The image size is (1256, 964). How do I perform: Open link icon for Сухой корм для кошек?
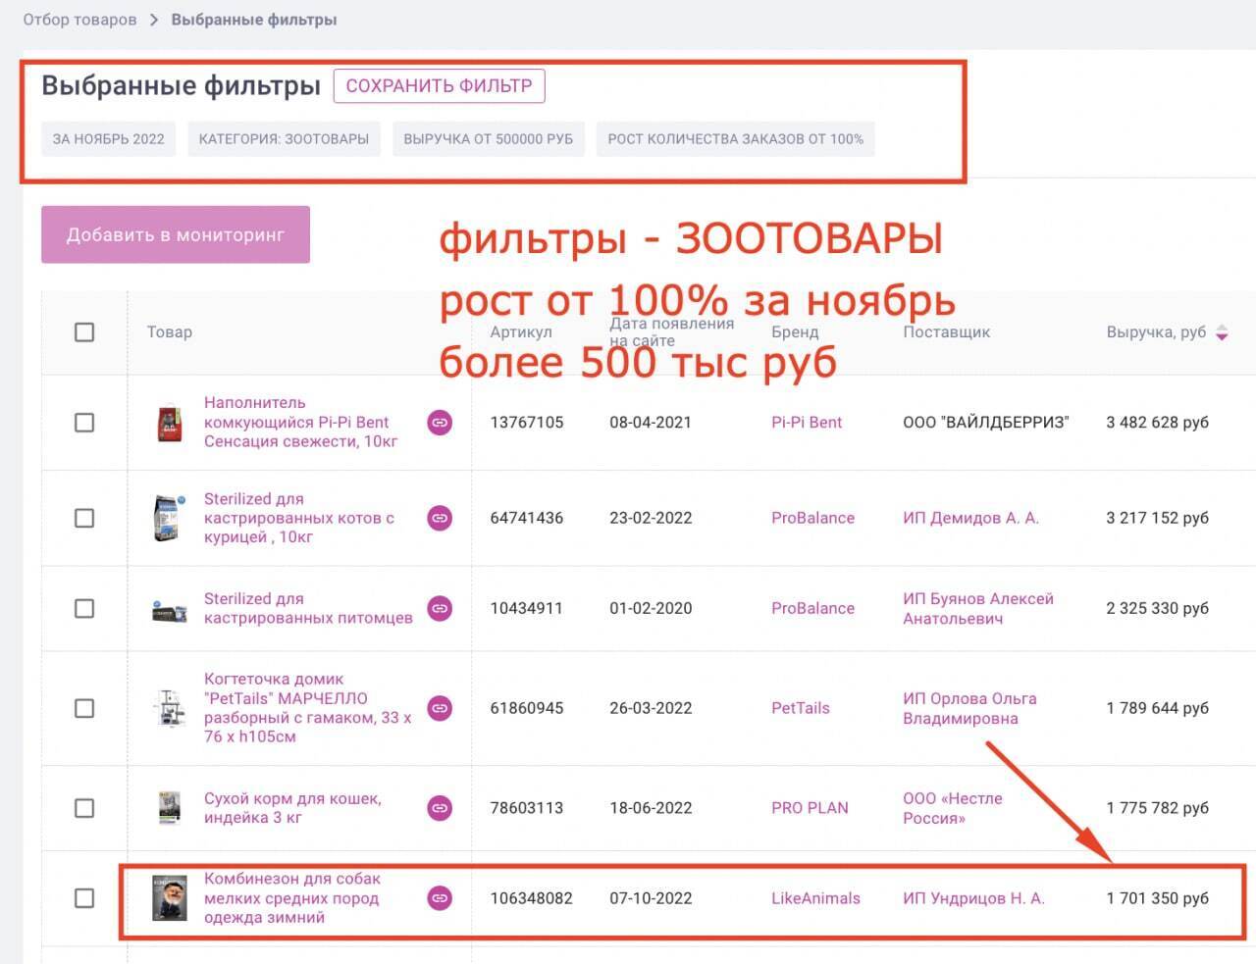coord(440,808)
